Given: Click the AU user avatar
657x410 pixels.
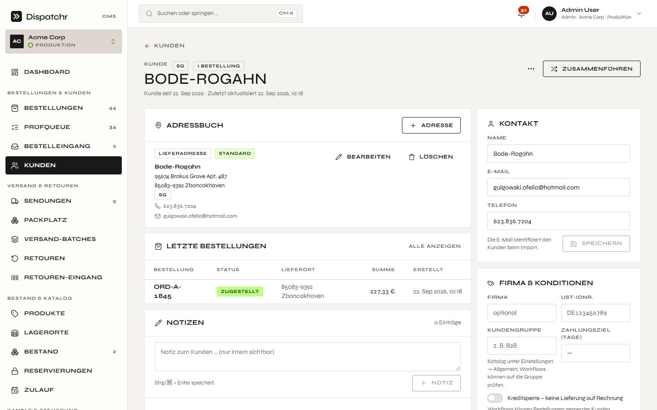Looking at the screenshot, I should click(549, 14).
